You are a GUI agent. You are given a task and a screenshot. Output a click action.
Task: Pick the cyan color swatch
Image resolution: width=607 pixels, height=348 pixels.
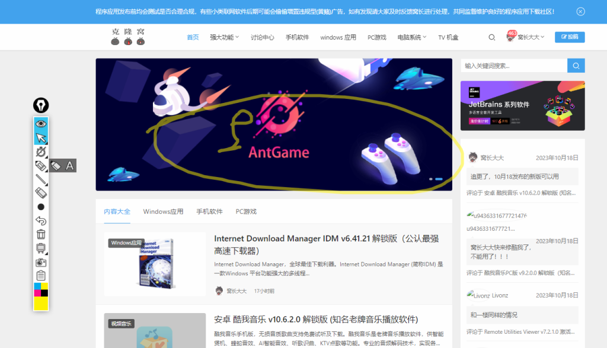pyautogui.click(x=37, y=286)
